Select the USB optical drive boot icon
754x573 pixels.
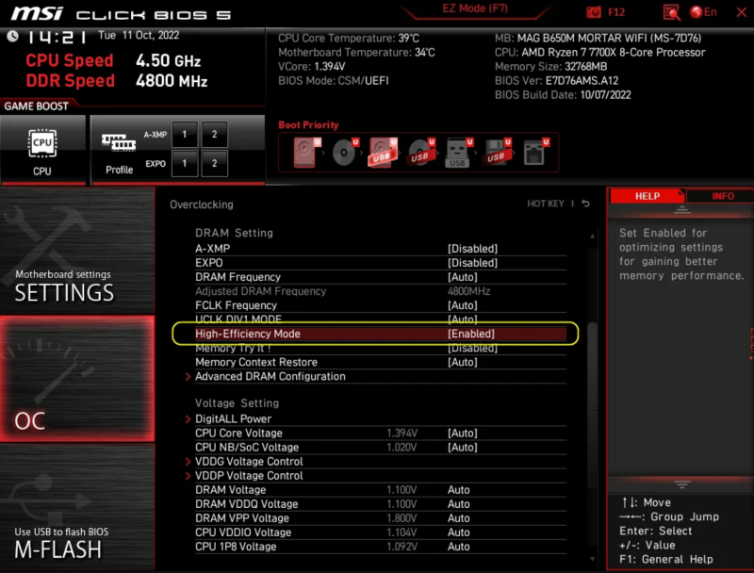(x=421, y=152)
